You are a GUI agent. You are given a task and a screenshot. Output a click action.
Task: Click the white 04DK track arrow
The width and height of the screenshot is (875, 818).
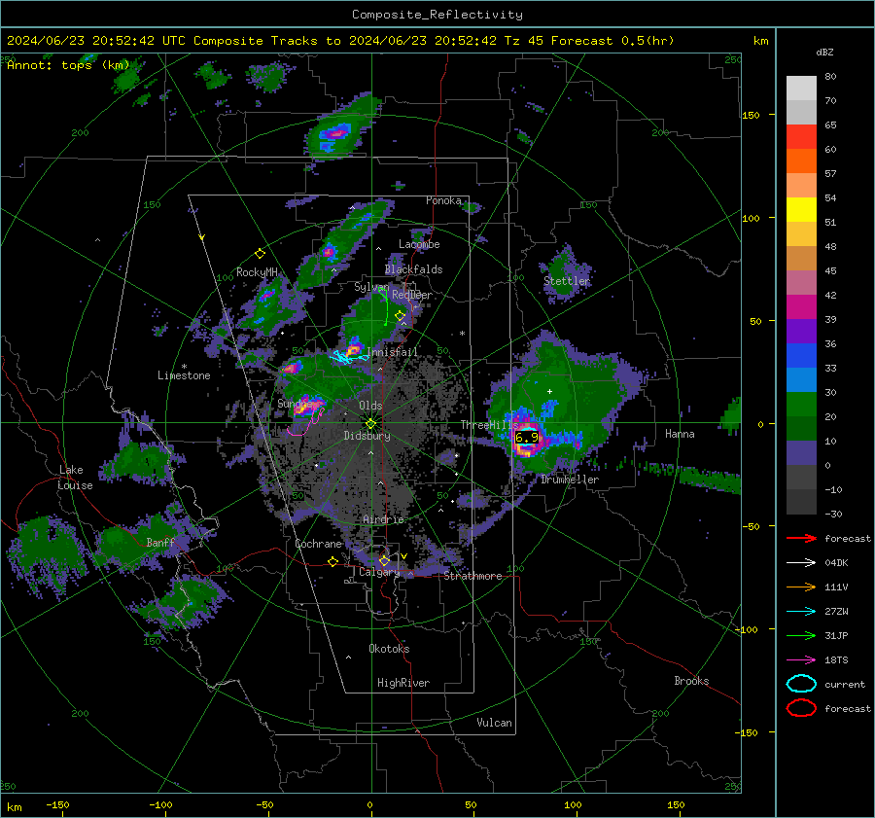(801, 562)
